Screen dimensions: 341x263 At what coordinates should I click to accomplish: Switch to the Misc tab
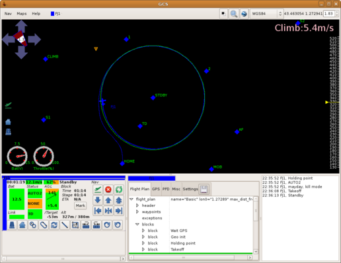click(x=176, y=189)
